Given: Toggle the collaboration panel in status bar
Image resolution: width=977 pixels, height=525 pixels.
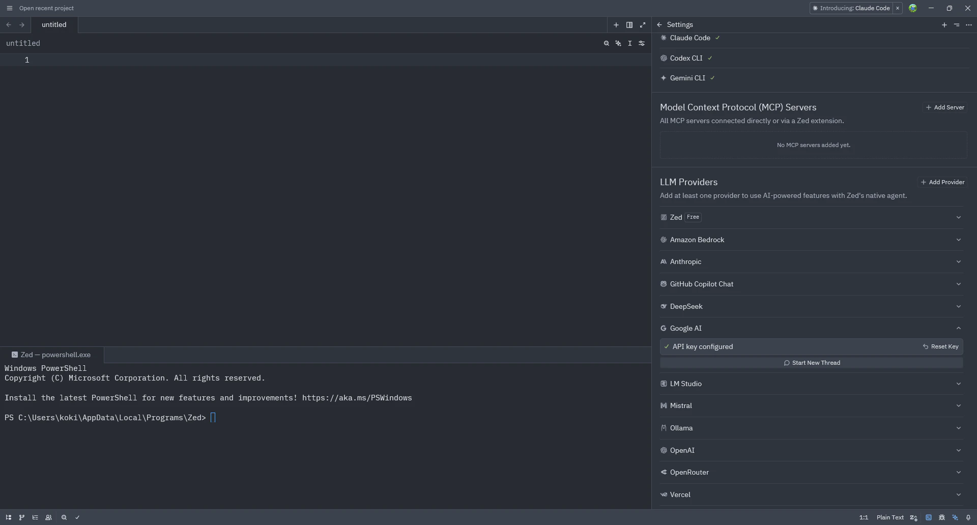Looking at the screenshot, I should point(49,517).
